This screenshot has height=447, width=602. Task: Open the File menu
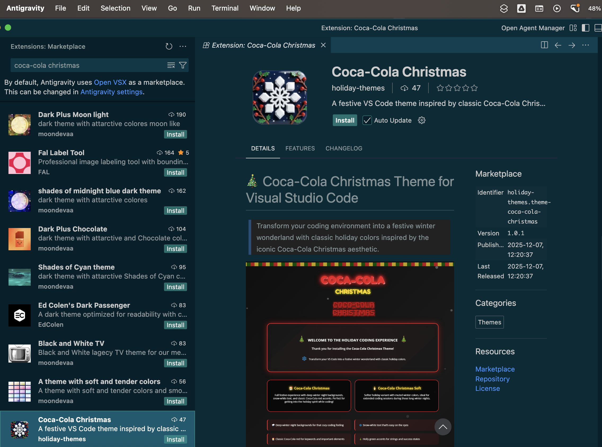click(60, 8)
